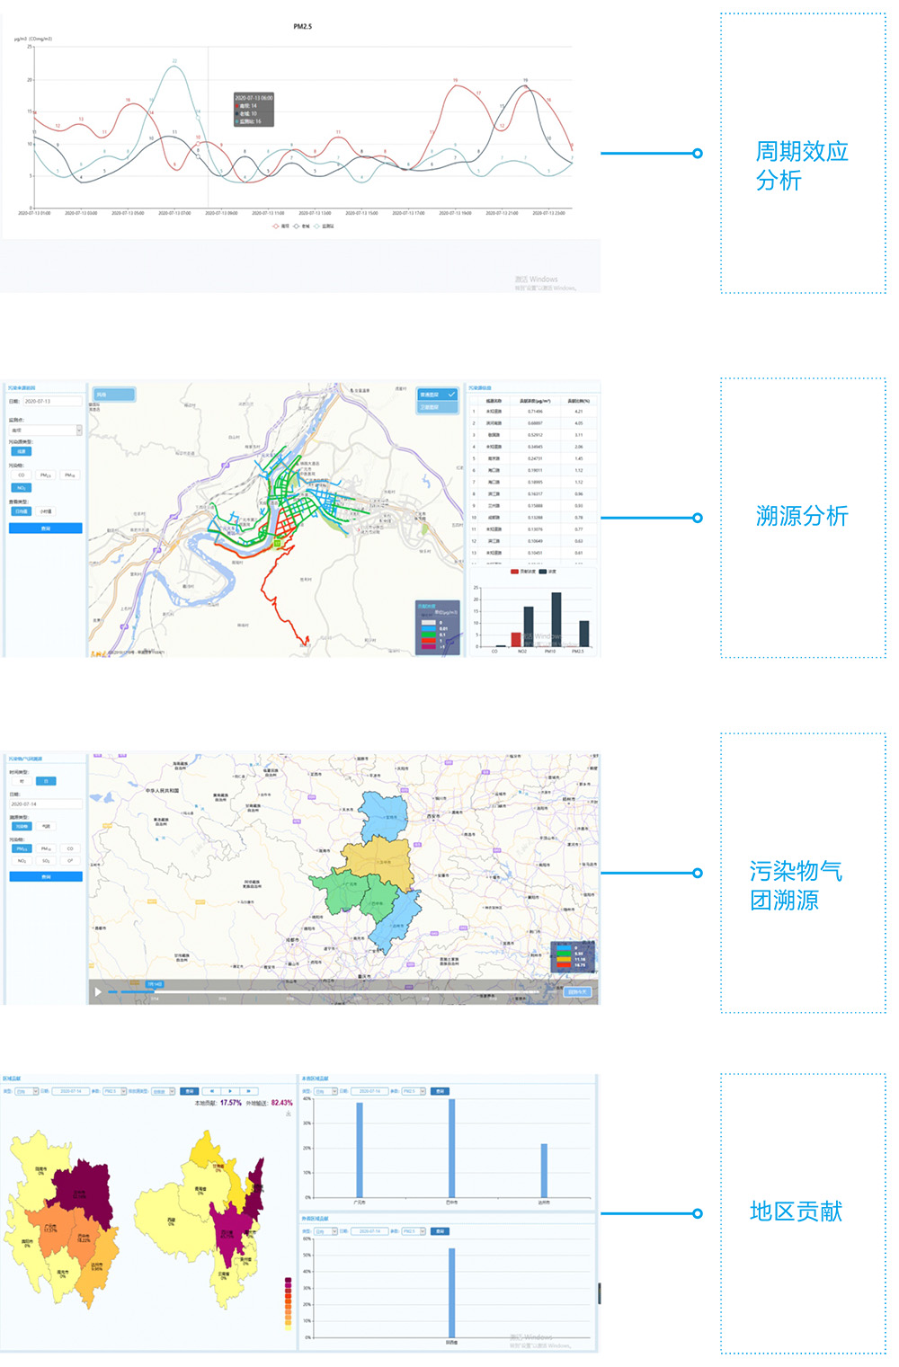Click date field 2020-07-13 in tracing panel

click(x=51, y=402)
